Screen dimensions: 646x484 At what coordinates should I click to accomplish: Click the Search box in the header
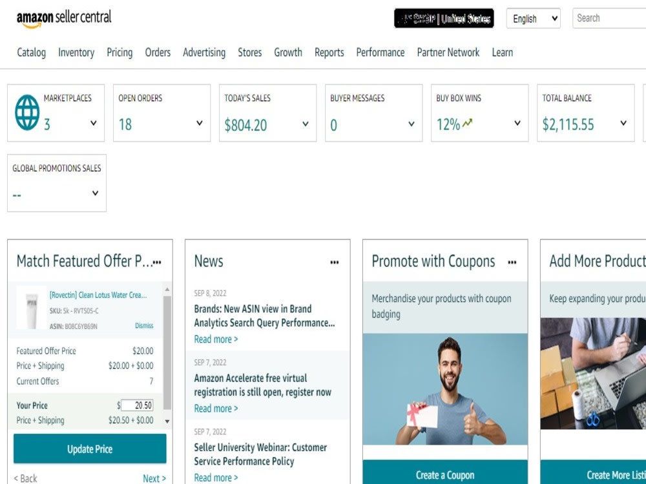pyautogui.click(x=609, y=18)
